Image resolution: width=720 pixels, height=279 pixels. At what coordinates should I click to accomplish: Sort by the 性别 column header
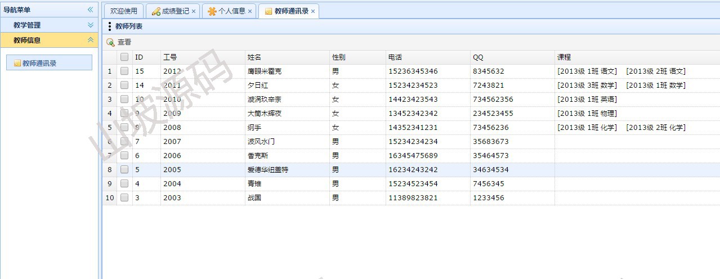click(357, 57)
